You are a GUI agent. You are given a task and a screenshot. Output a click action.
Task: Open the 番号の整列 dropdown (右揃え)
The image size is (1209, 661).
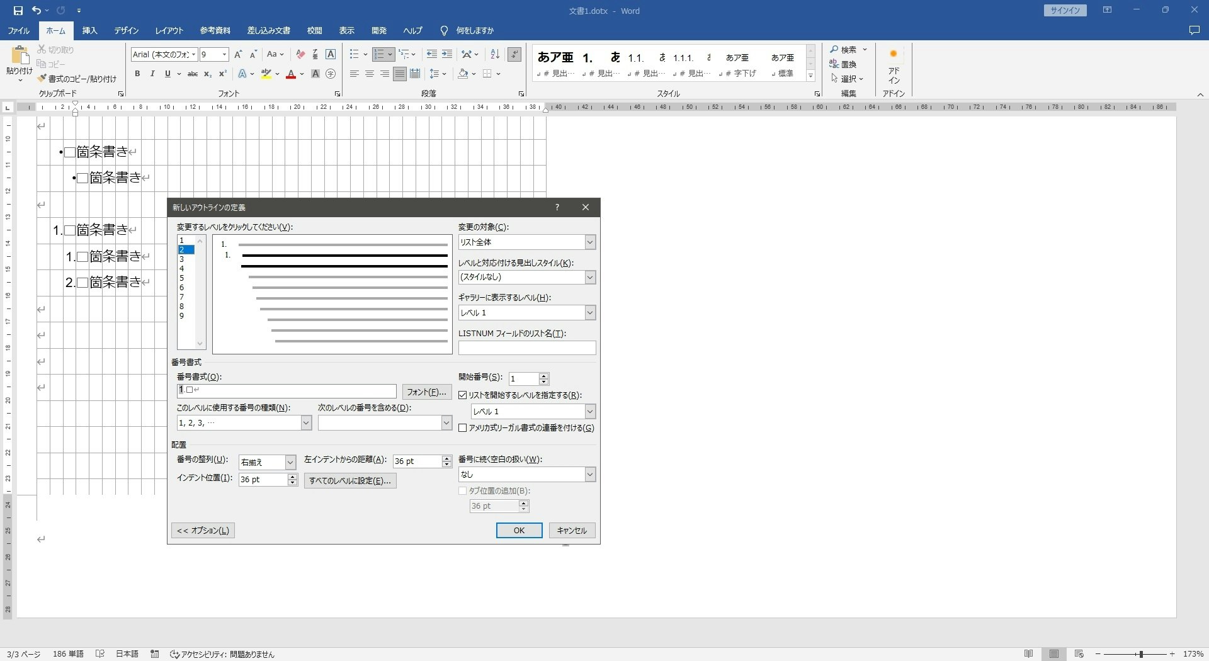pos(267,462)
